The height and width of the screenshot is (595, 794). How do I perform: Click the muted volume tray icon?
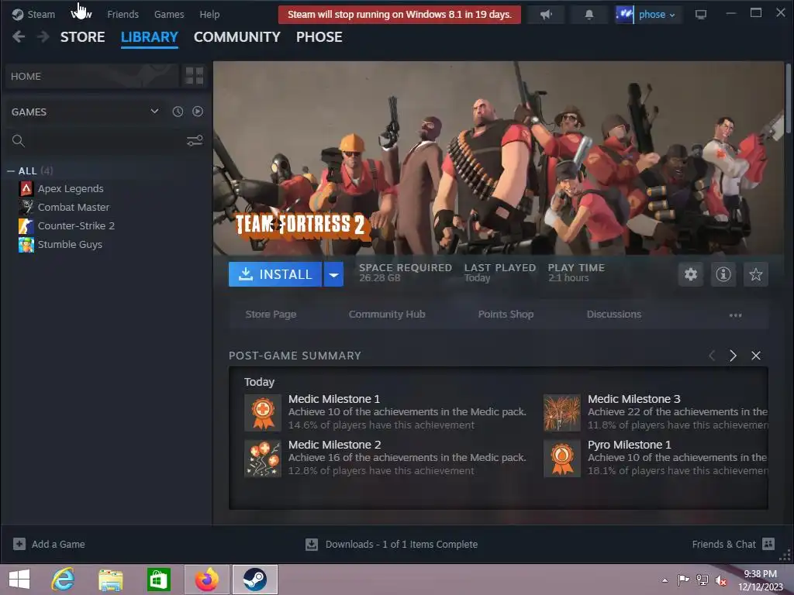click(720, 580)
